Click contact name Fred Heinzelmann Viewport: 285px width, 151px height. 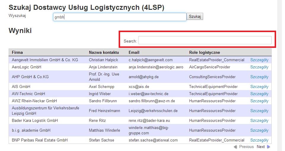click(104, 111)
